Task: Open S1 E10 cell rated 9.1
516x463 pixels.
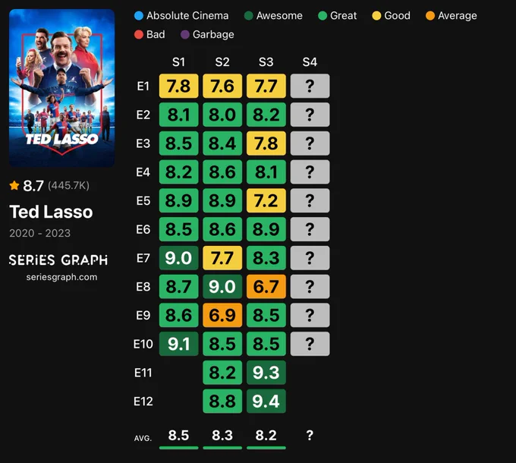Action: click(x=178, y=344)
